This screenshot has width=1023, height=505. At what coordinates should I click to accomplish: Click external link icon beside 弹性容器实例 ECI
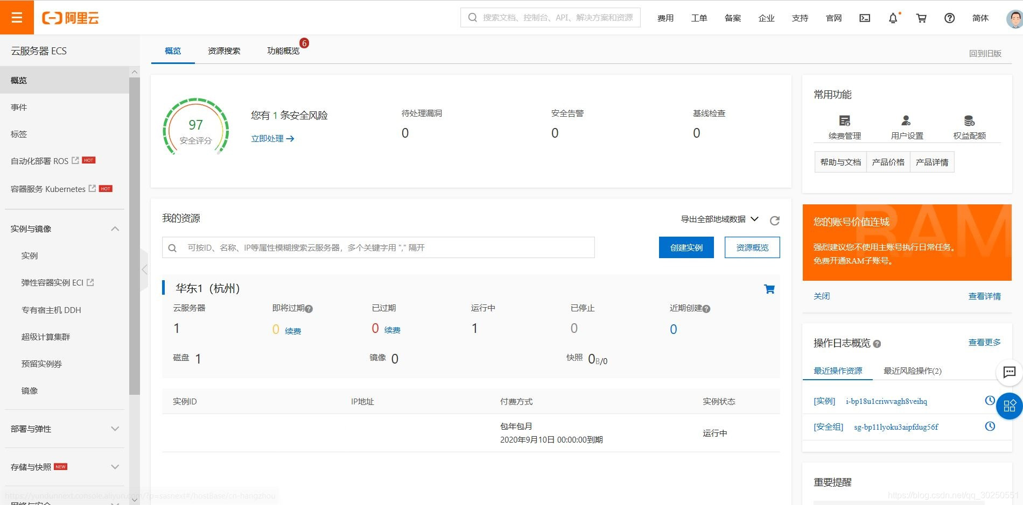point(90,282)
